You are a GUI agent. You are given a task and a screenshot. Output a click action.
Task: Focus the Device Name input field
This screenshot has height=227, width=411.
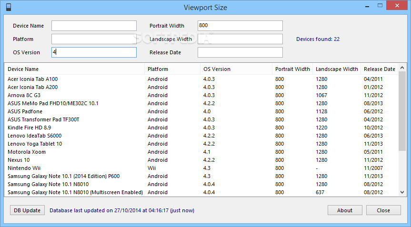pos(94,26)
